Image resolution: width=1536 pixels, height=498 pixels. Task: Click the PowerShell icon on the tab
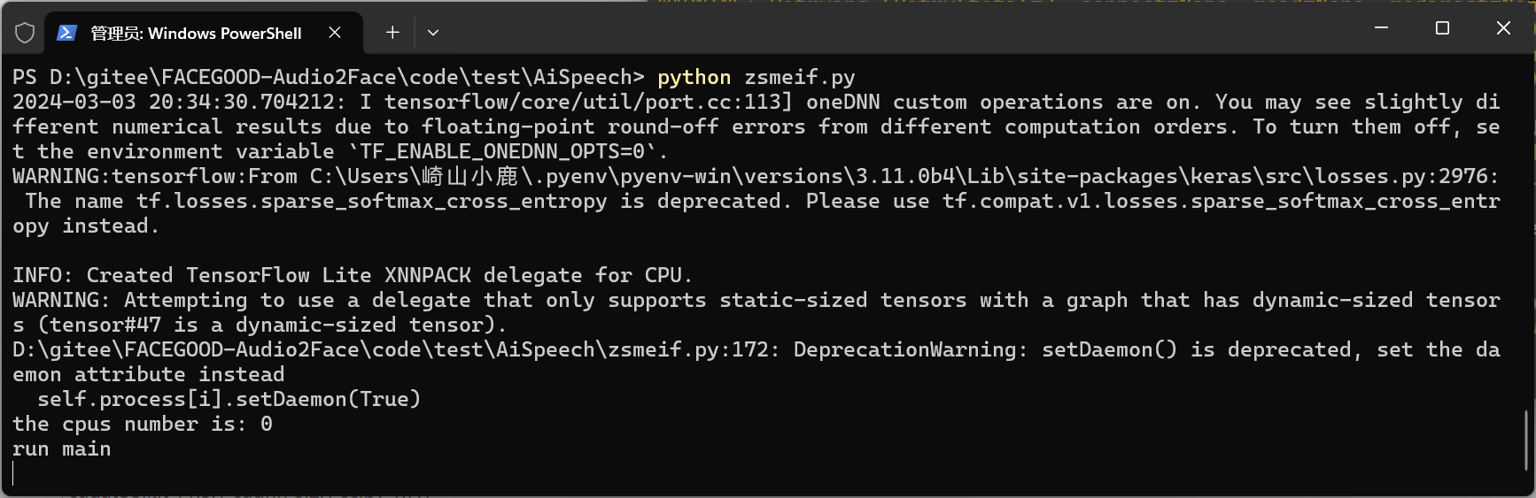click(x=66, y=34)
